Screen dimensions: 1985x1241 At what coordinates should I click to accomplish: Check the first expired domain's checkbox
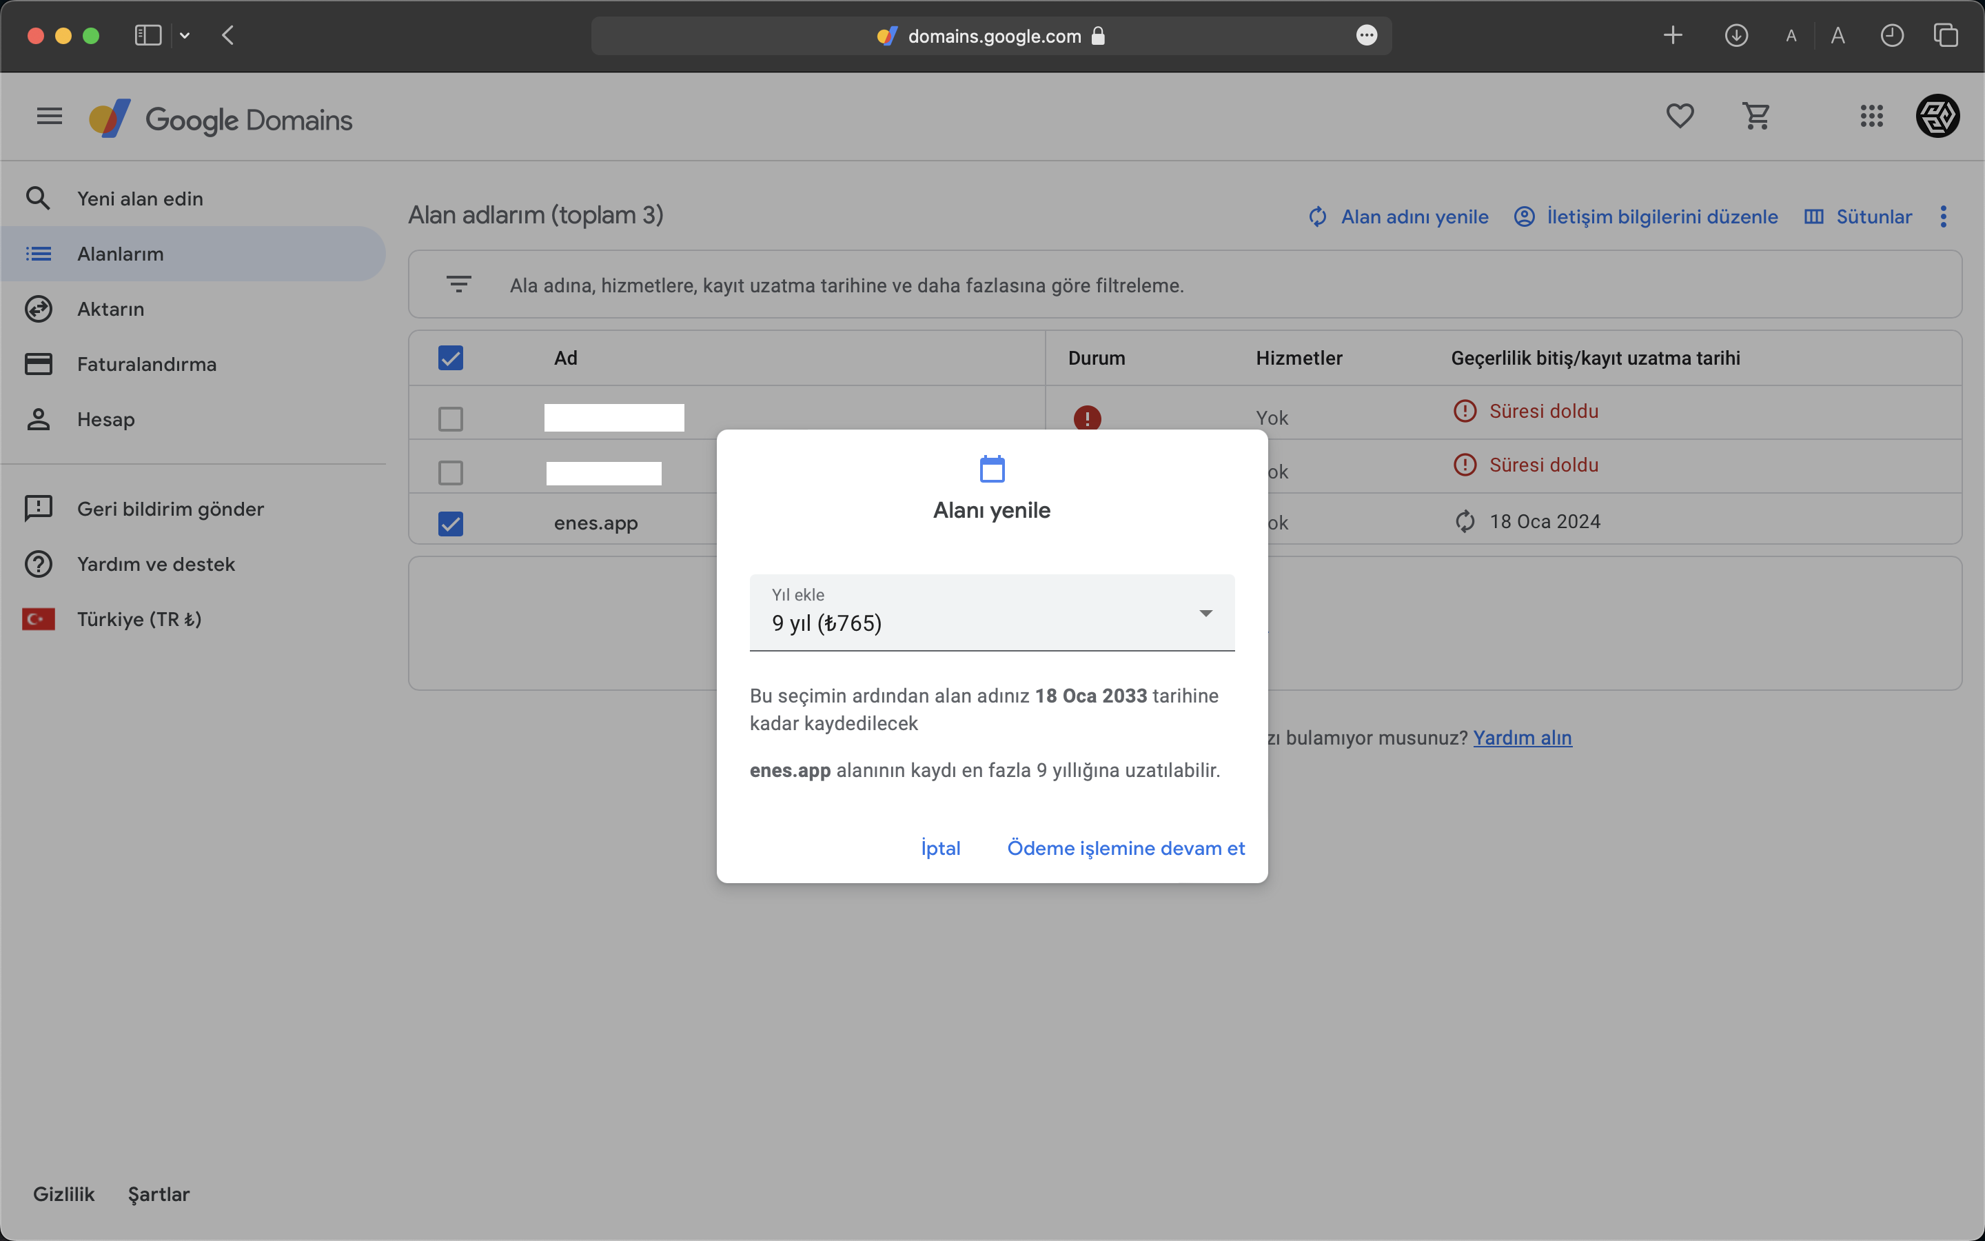450,419
